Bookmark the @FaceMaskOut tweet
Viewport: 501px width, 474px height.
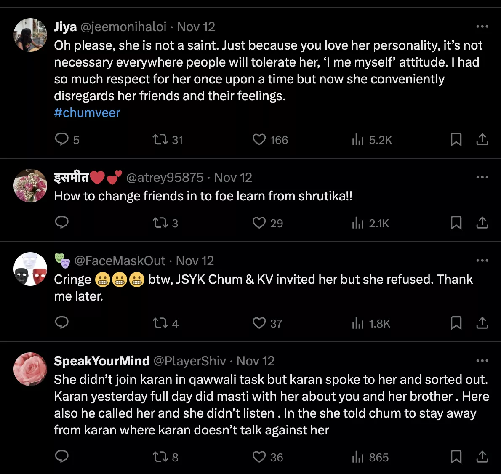456,323
